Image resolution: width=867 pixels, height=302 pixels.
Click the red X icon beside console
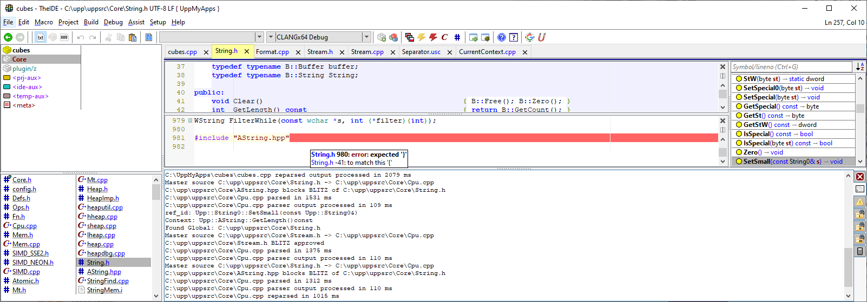pyautogui.click(x=860, y=177)
